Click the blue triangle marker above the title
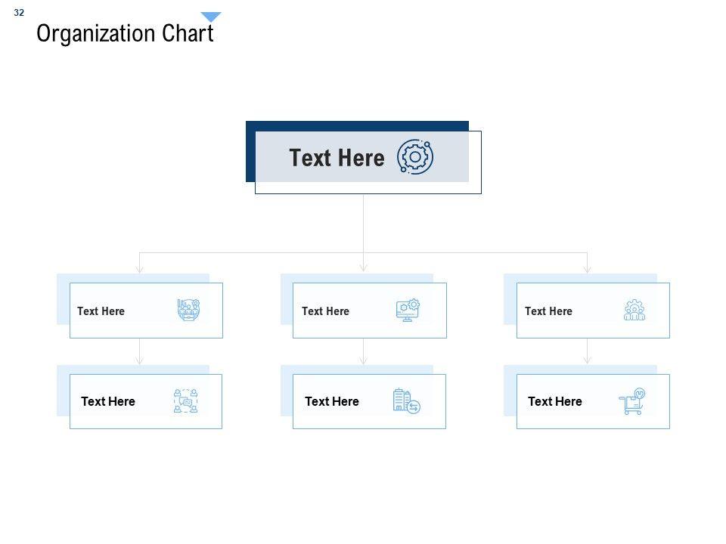The height and width of the screenshot is (544, 726). 211,17
